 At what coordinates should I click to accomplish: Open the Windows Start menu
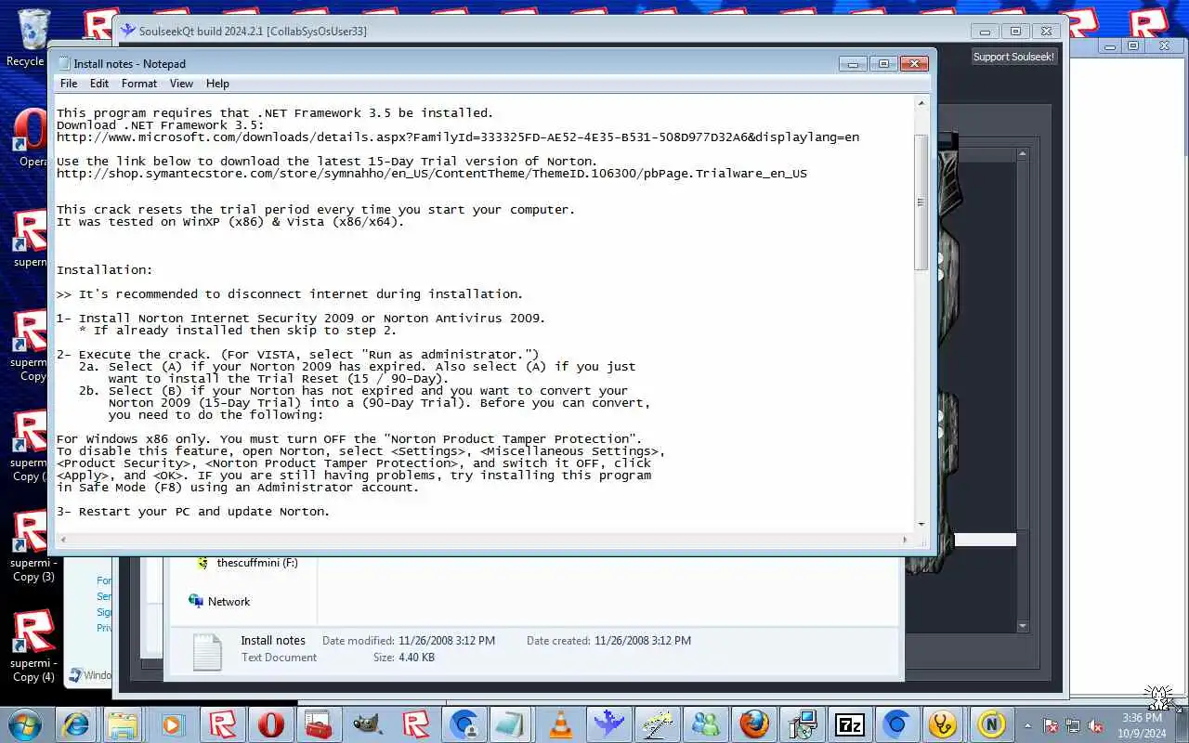25,723
